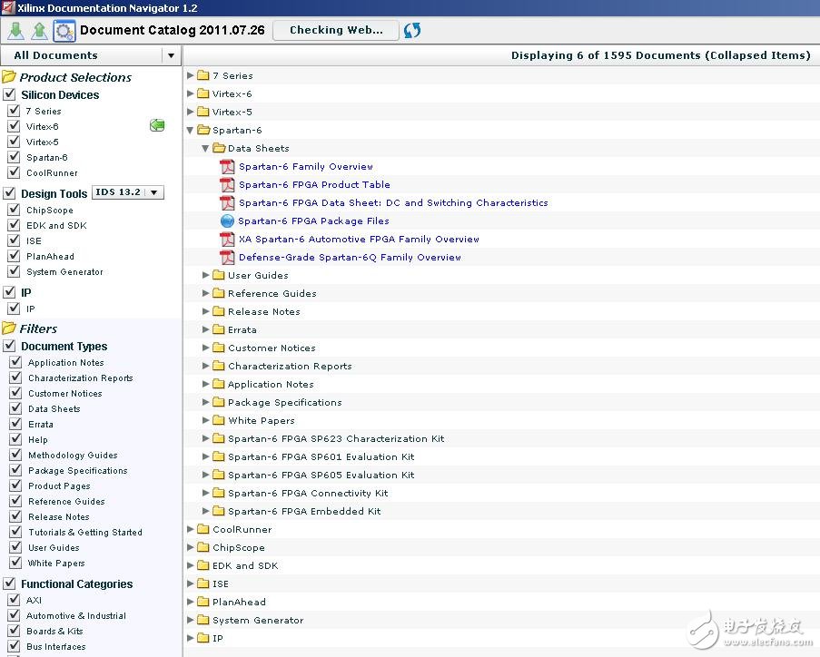The image size is (820, 657).
Task: Disable the Application Notes document type checkbox
Action: (x=15, y=362)
